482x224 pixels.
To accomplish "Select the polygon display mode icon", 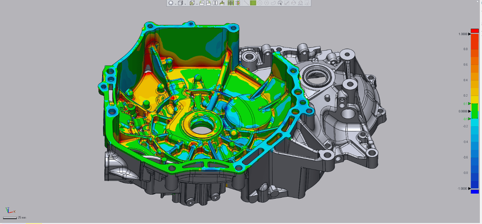I will (x=171, y=3).
